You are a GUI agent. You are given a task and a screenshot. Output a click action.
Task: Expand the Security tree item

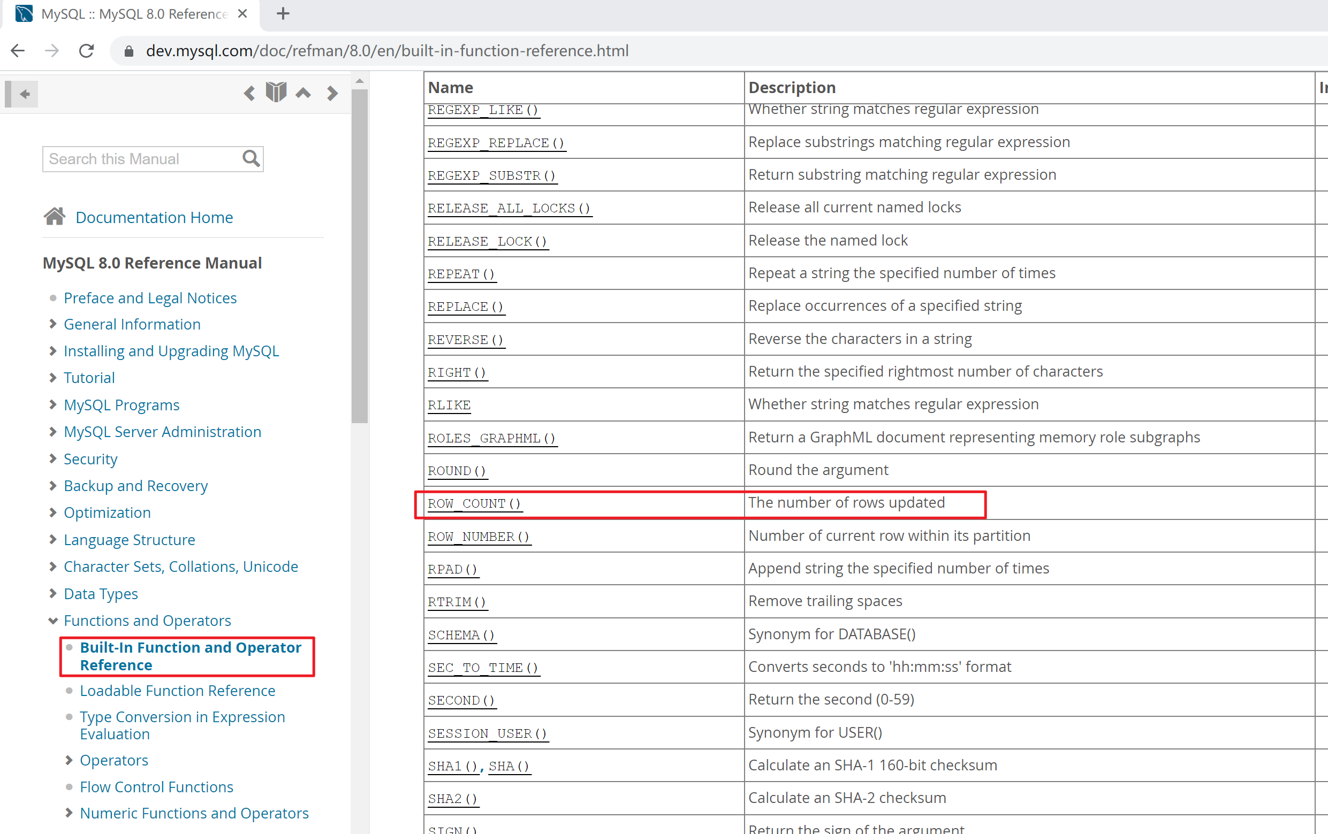(x=53, y=458)
